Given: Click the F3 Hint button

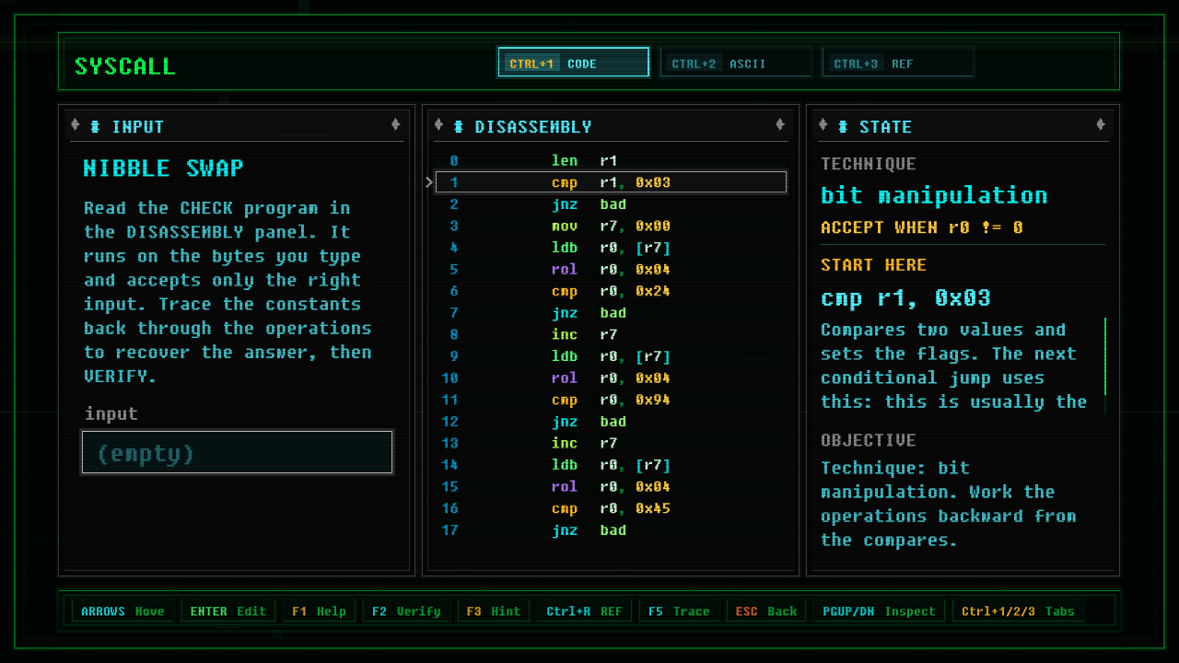Looking at the screenshot, I should click(493, 611).
